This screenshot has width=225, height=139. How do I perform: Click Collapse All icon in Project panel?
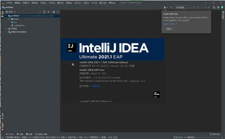click(x=48, y=12)
